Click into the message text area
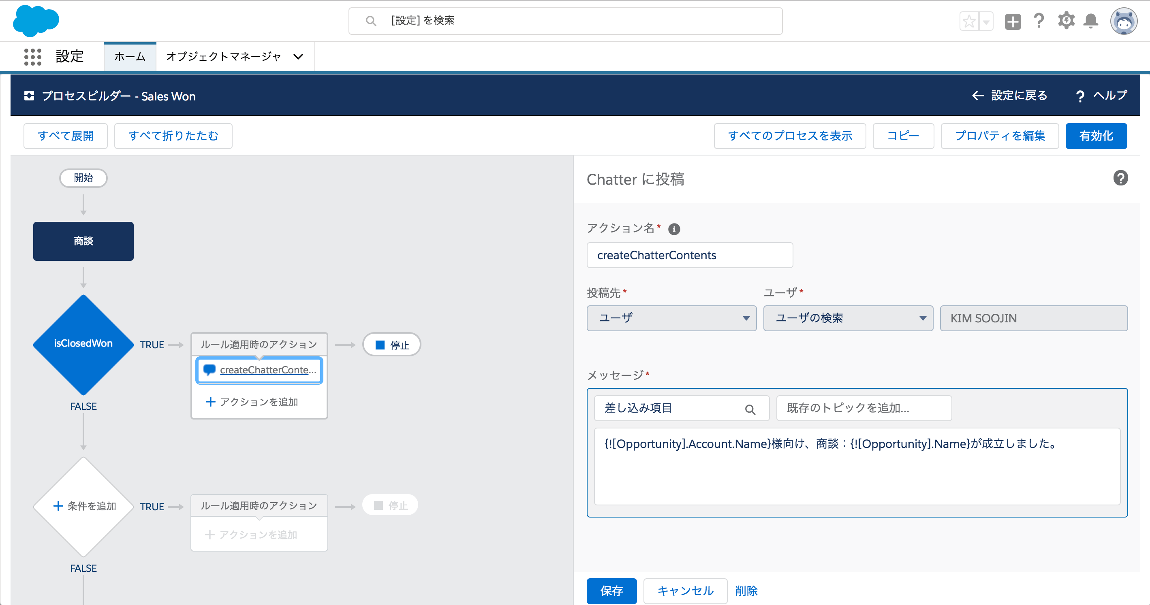 (x=857, y=466)
